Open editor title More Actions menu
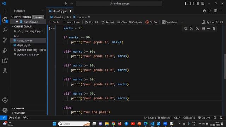Viewport: 226px width, 127px height. tap(221, 11)
